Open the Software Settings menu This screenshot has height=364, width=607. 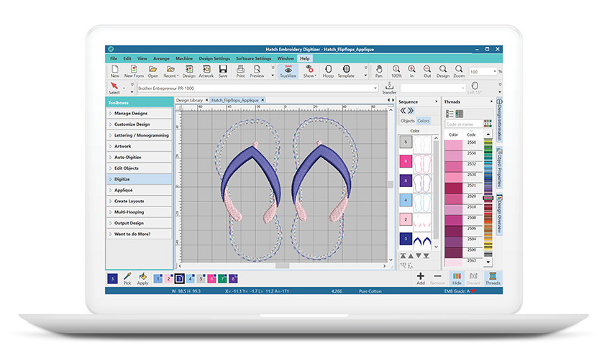[x=253, y=58]
